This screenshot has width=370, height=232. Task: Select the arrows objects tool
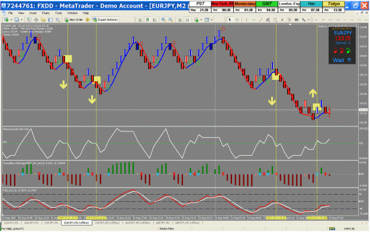coord(304,20)
